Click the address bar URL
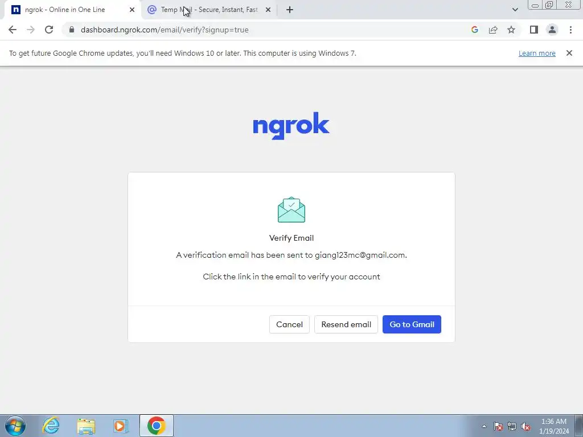This screenshot has height=437, width=583. click(x=165, y=30)
